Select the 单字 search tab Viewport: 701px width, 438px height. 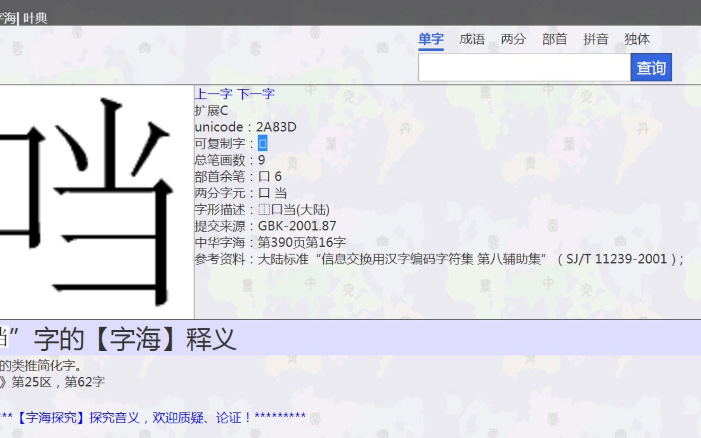click(x=431, y=39)
